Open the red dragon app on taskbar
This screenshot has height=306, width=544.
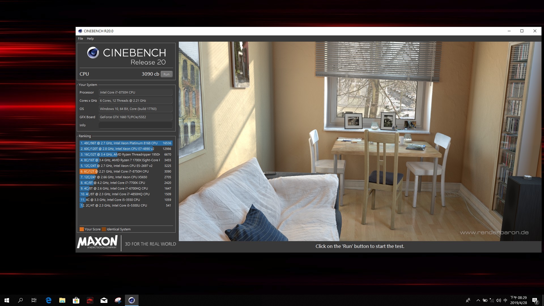(x=90, y=300)
